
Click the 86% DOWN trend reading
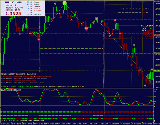coord(147,30)
